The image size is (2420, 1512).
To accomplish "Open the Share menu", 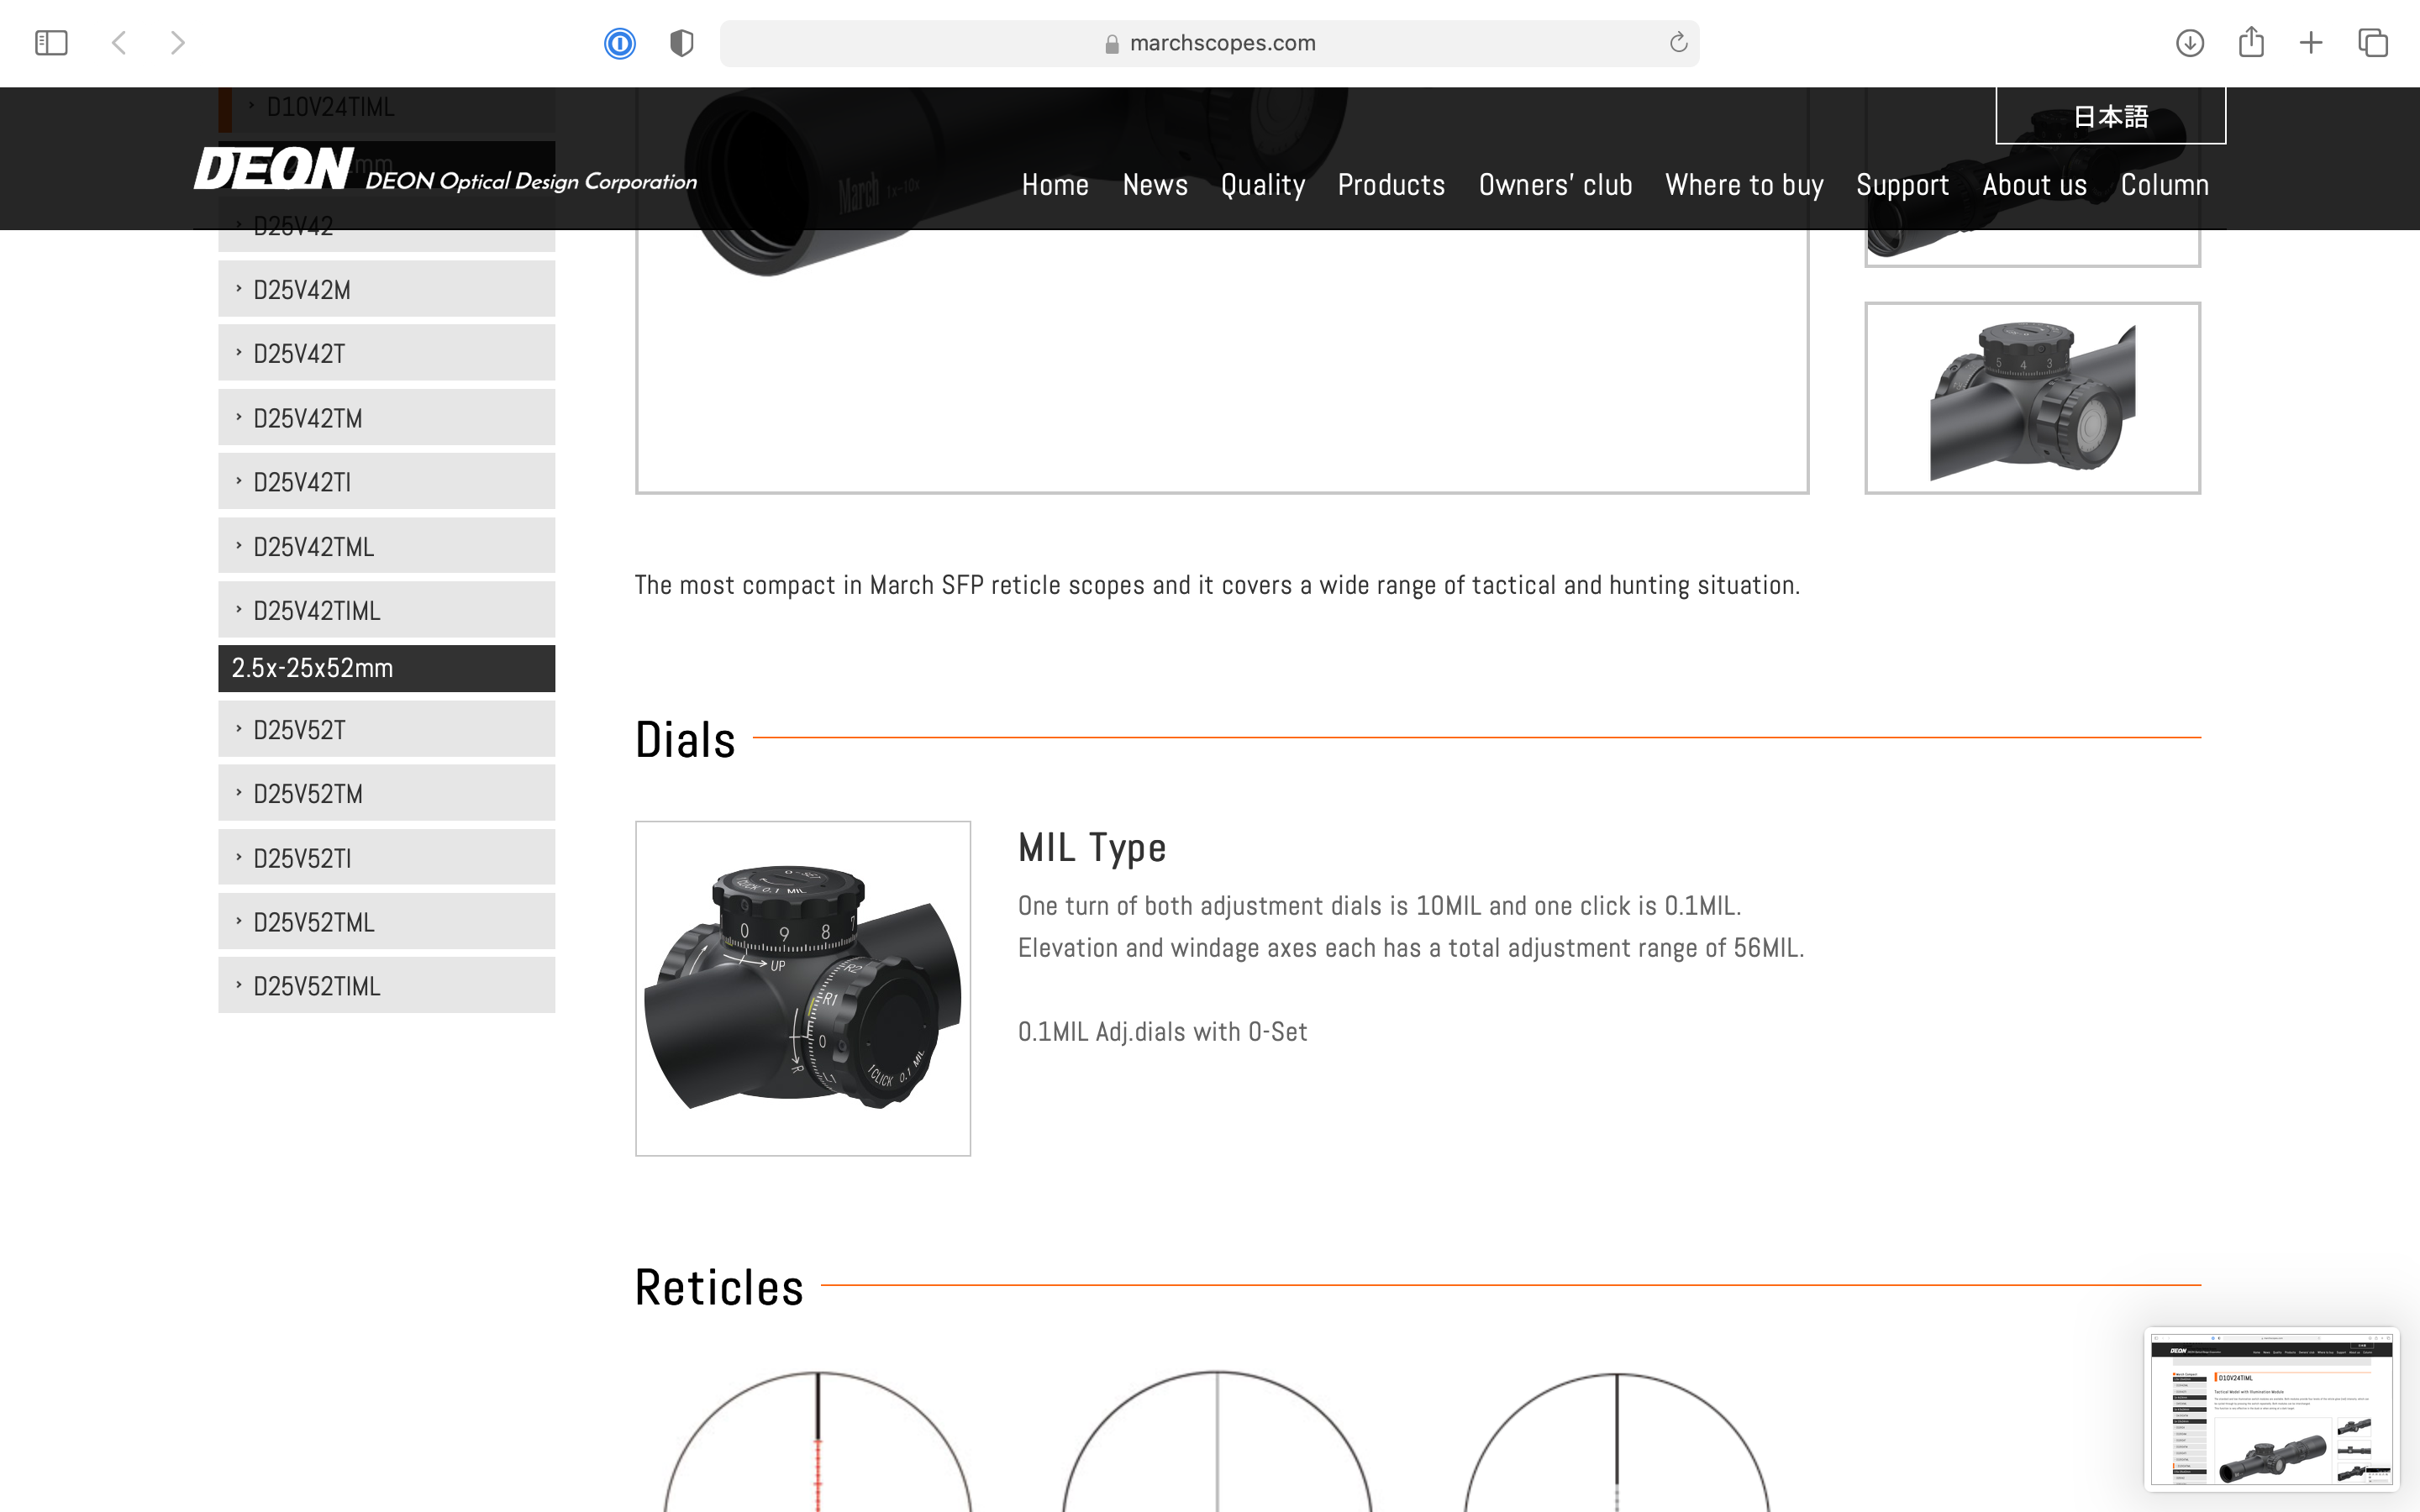I will pyautogui.click(x=2251, y=42).
